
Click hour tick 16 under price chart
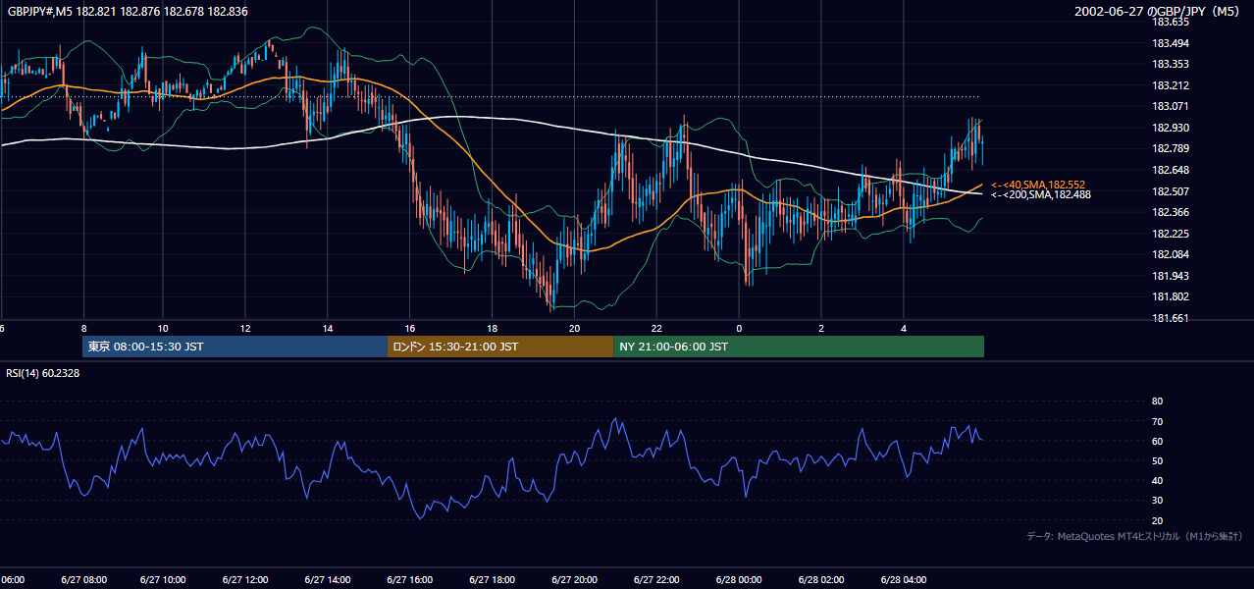coord(410,328)
